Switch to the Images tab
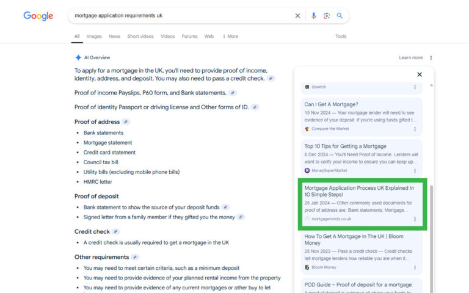The height and width of the screenshot is (293, 469). pos(94,37)
